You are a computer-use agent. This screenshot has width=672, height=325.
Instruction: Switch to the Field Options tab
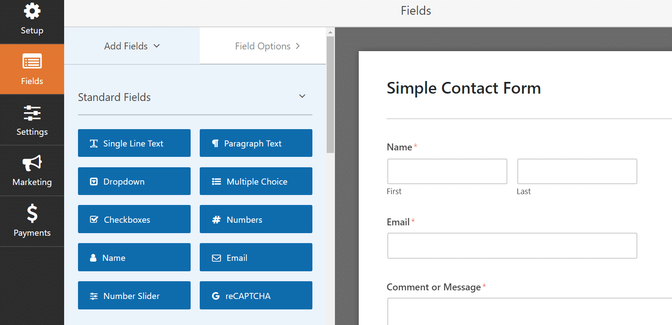point(263,46)
